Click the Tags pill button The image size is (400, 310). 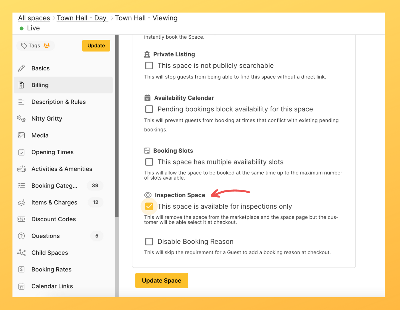pyautogui.click(x=36, y=46)
